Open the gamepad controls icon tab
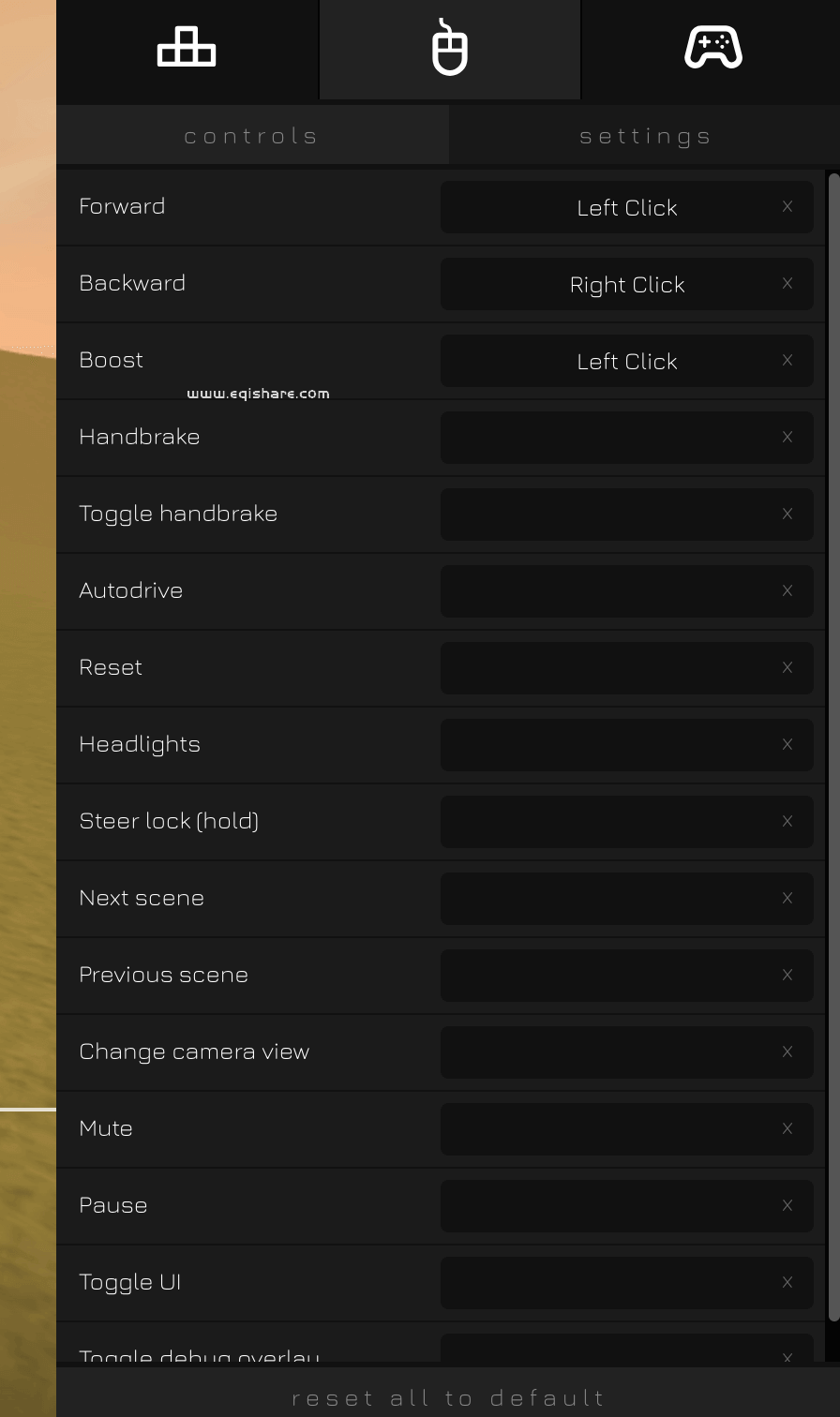 pos(712,48)
